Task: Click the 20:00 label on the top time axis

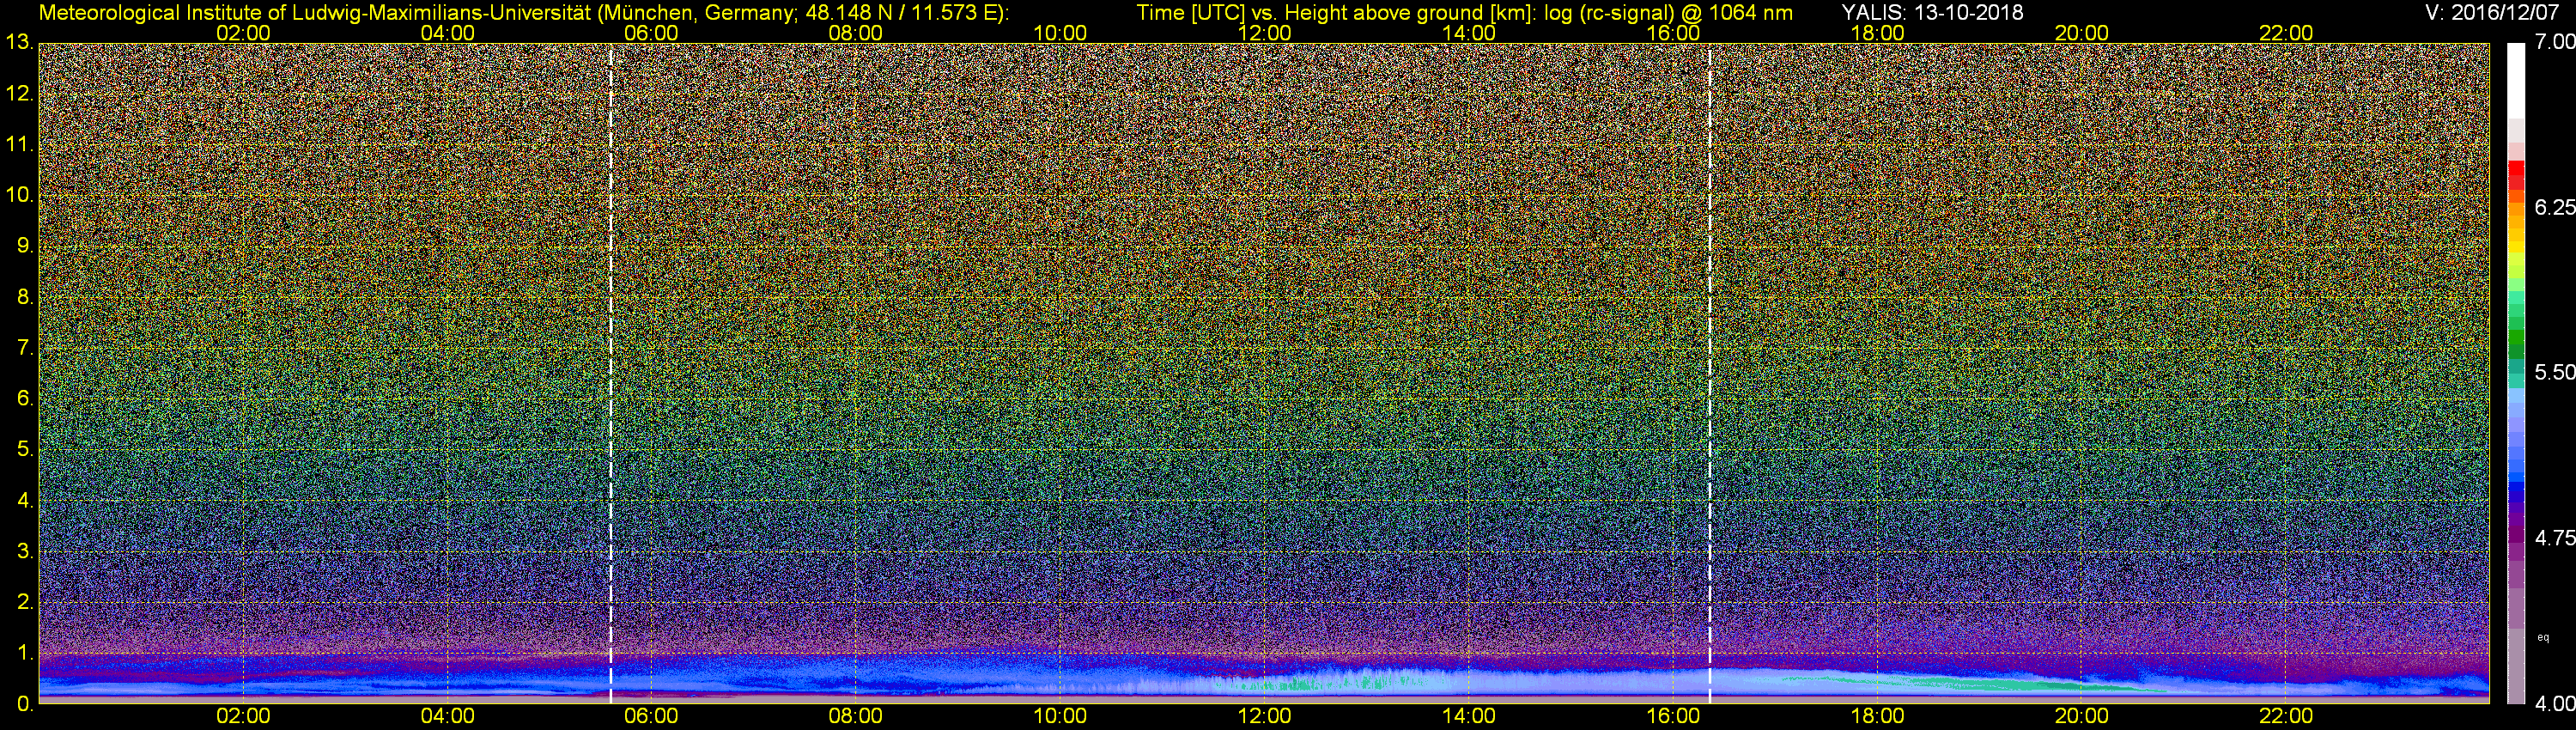Action: [x=2082, y=33]
